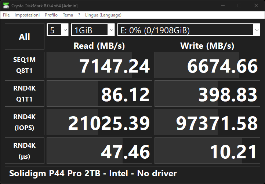The width and height of the screenshot is (265, 184).
Task: Open the Lingua (Language) menu
Action: pyautogui.click(x=103, y=15)
